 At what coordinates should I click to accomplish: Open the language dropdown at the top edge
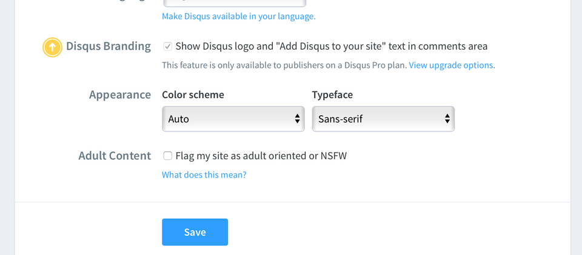click(x=233, y=2)
